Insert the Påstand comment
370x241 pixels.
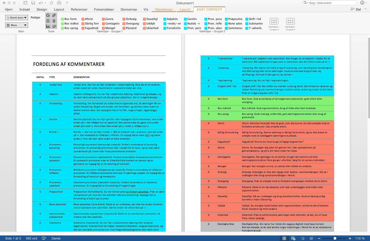(x=129, y=28)
